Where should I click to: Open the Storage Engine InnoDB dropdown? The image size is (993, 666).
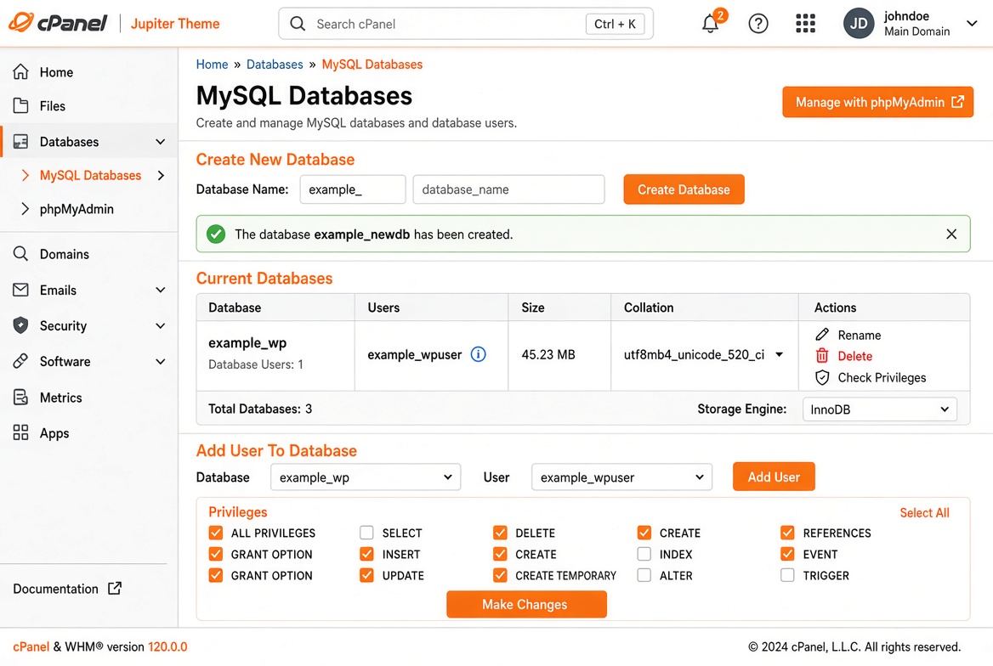(x=880, y=409)
